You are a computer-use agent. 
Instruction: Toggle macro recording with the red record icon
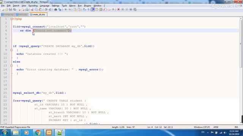118,9
